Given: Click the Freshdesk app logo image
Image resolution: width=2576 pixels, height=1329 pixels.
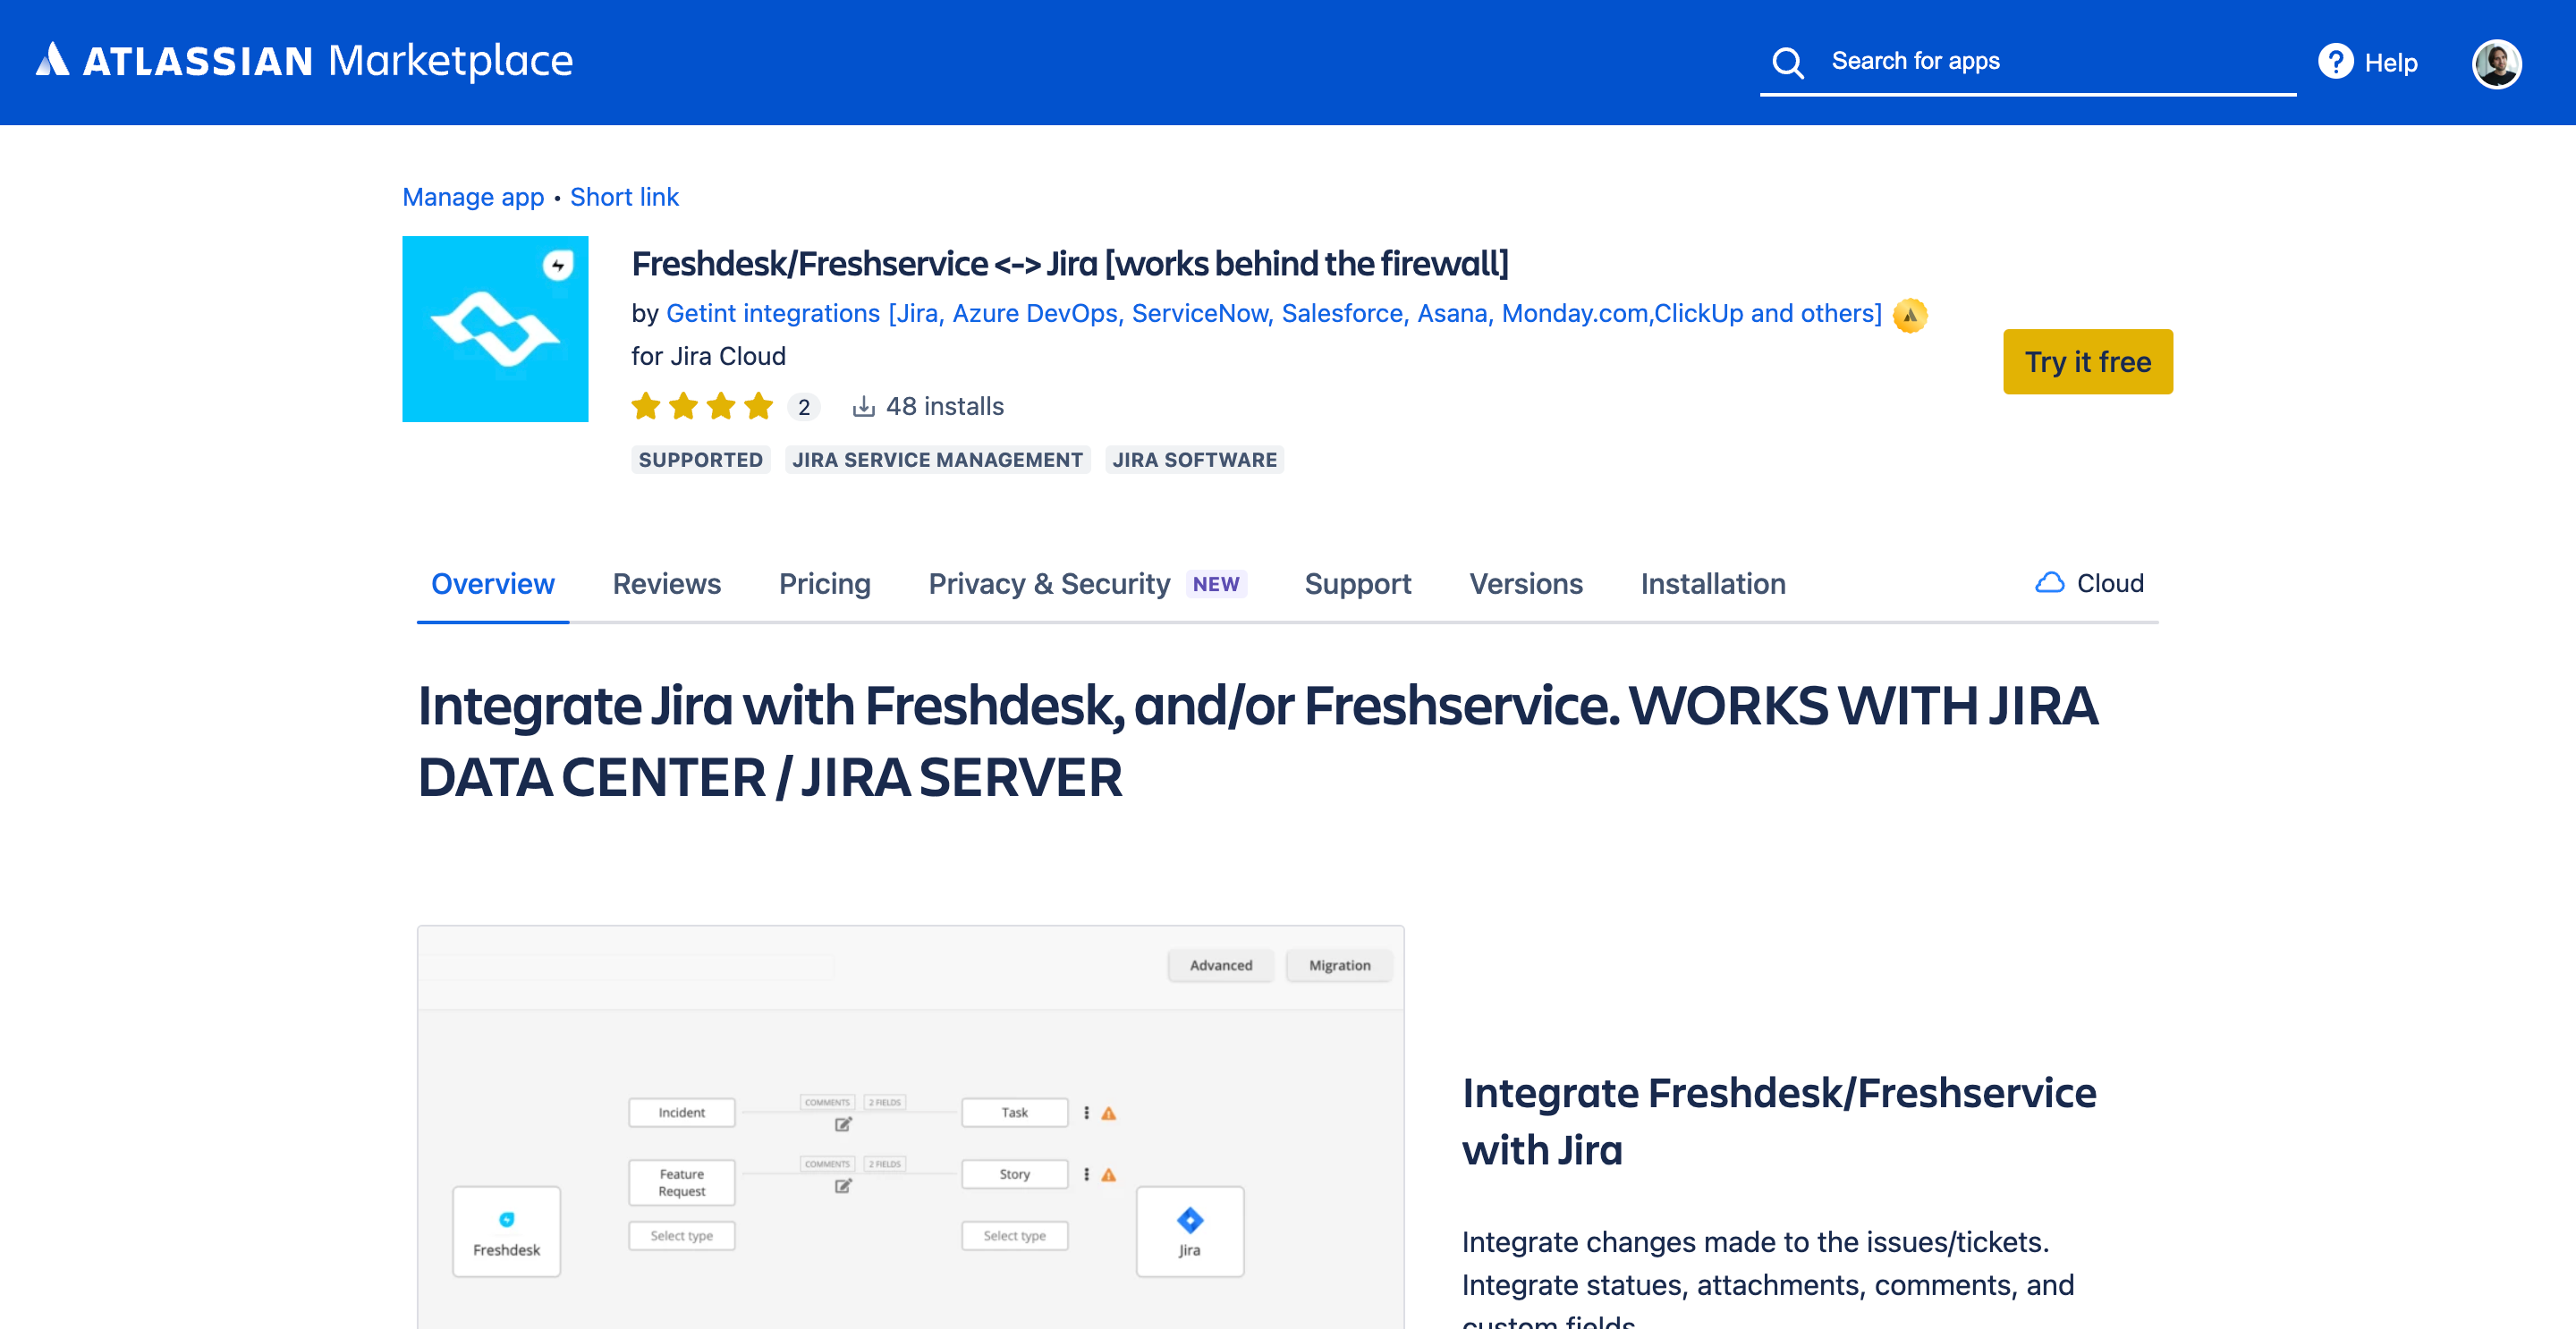Looking at the screenshot, I should (495, 329).
